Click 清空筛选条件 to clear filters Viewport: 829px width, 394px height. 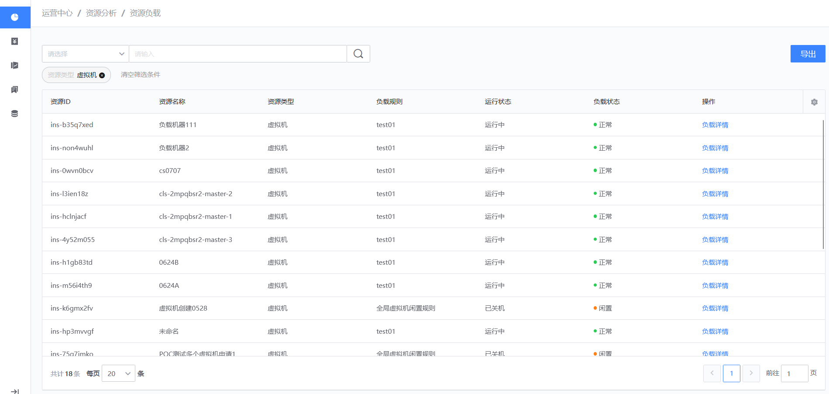point(141,75)
